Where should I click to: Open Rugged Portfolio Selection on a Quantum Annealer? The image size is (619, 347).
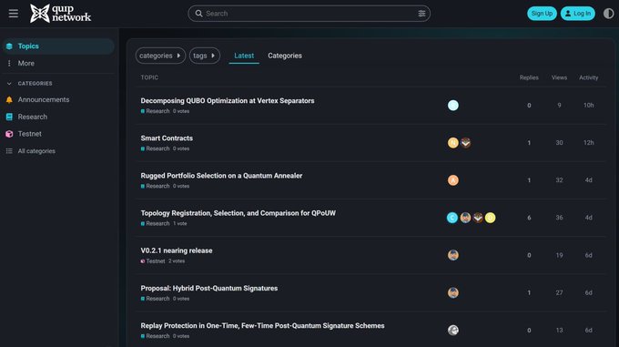point(221,176)
